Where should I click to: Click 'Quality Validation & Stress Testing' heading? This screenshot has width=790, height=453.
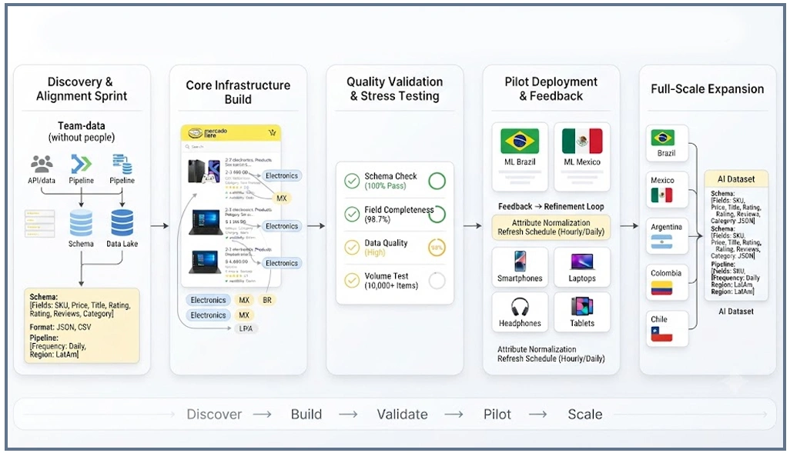click(x=394, y=88)
